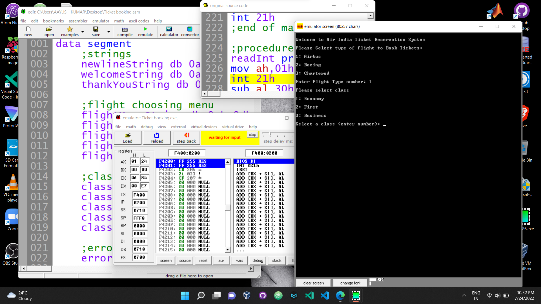Change the console font
541x304 pixels.
[350, 283]
